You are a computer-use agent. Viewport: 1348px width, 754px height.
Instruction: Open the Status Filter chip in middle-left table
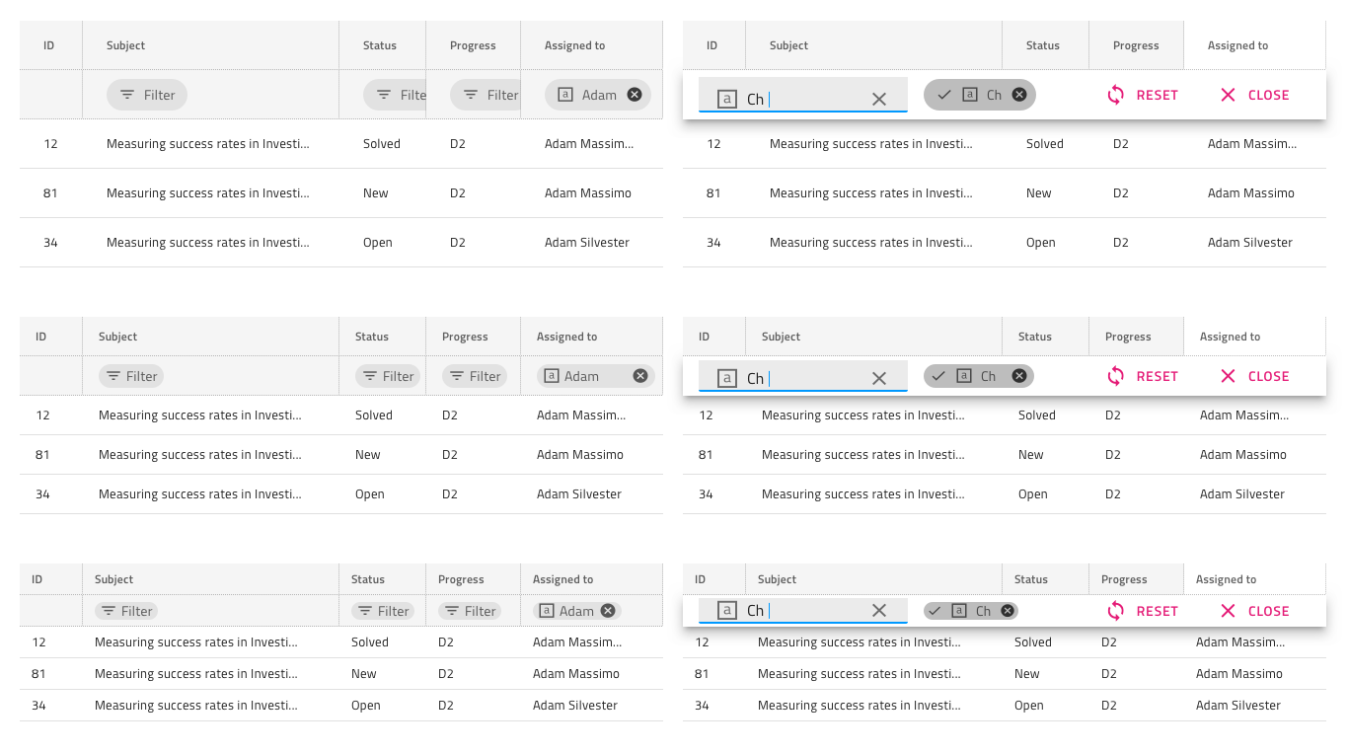(388, 376)
